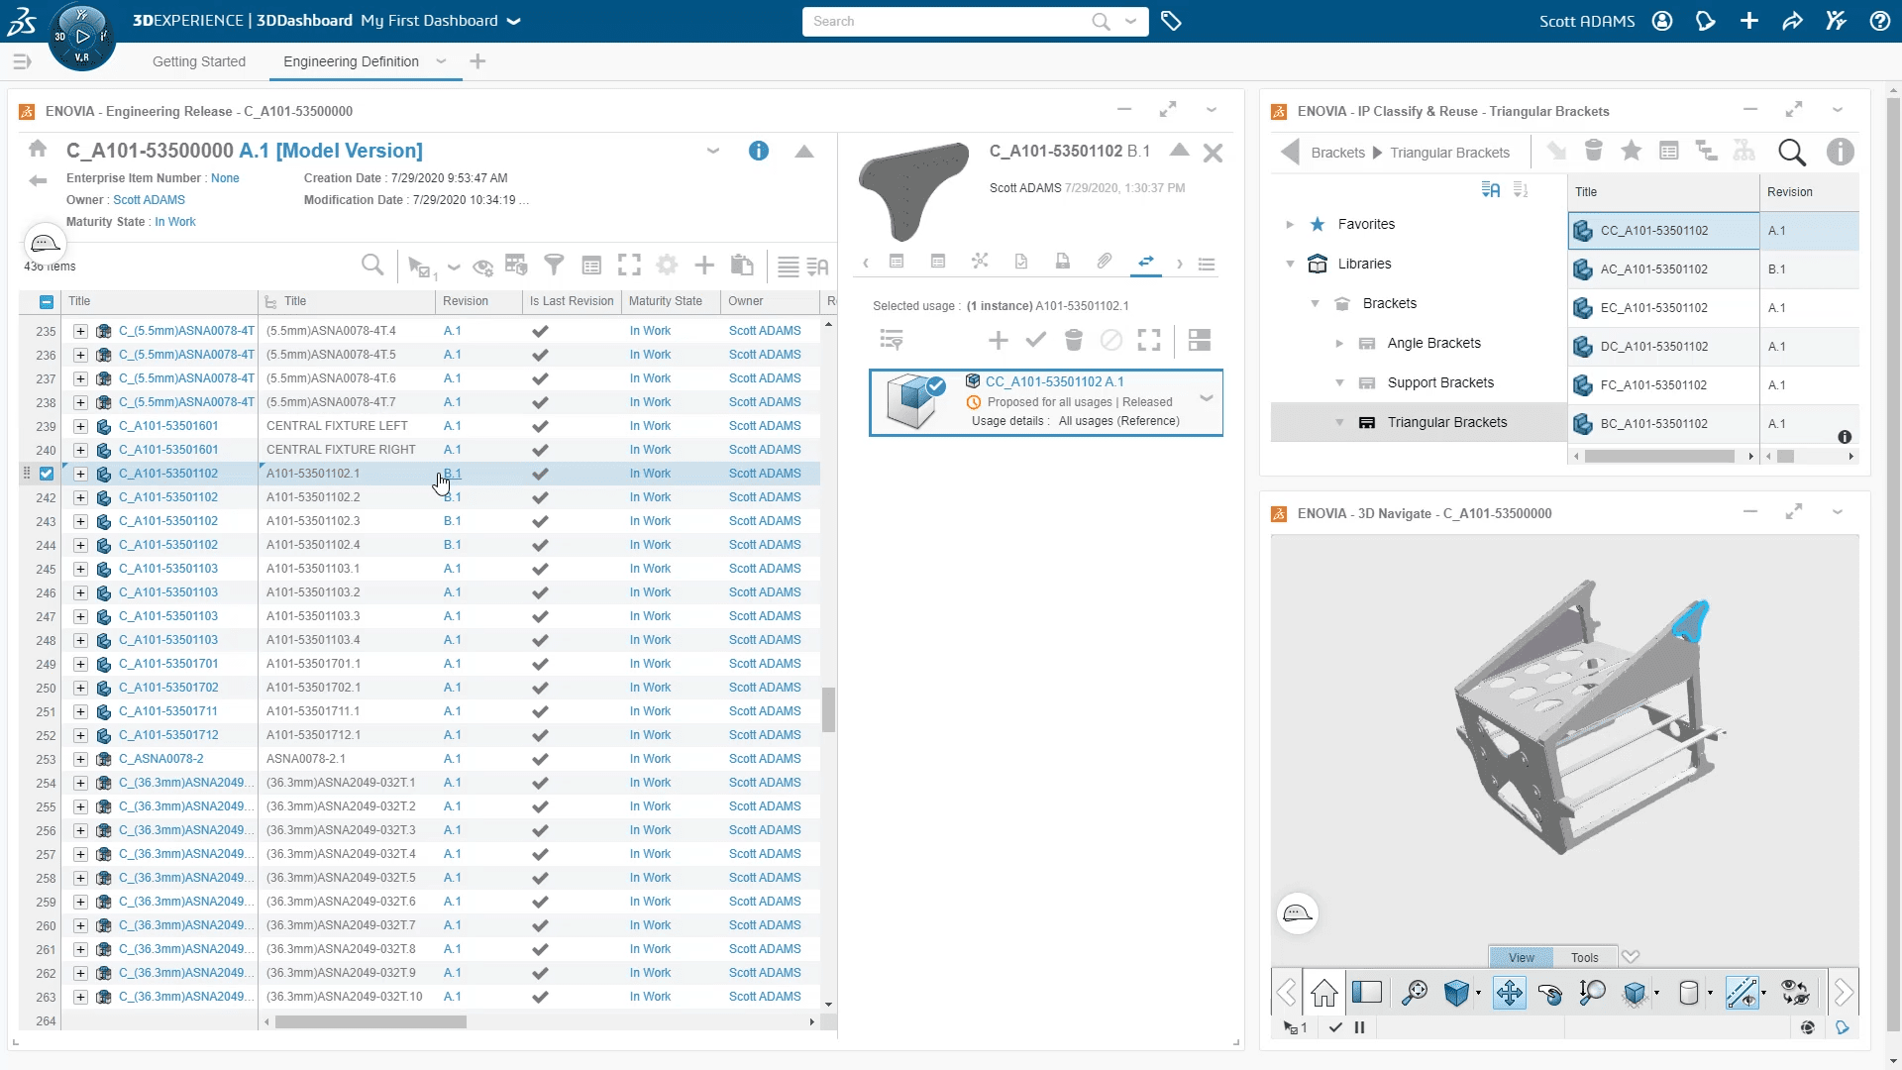Switch to the Getting Started tab

point(199,61)
